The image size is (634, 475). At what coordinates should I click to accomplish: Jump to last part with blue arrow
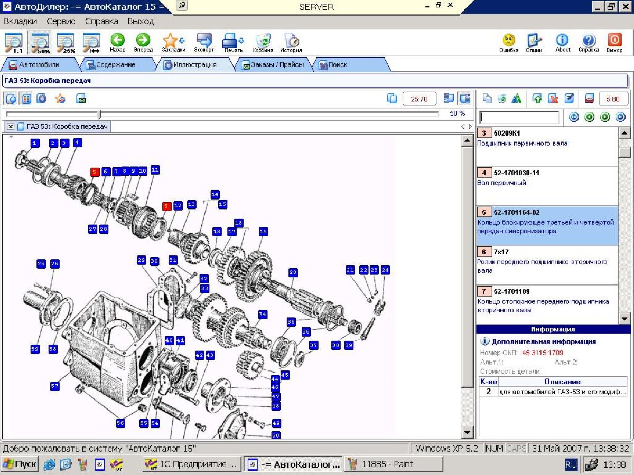coord(621,117)
